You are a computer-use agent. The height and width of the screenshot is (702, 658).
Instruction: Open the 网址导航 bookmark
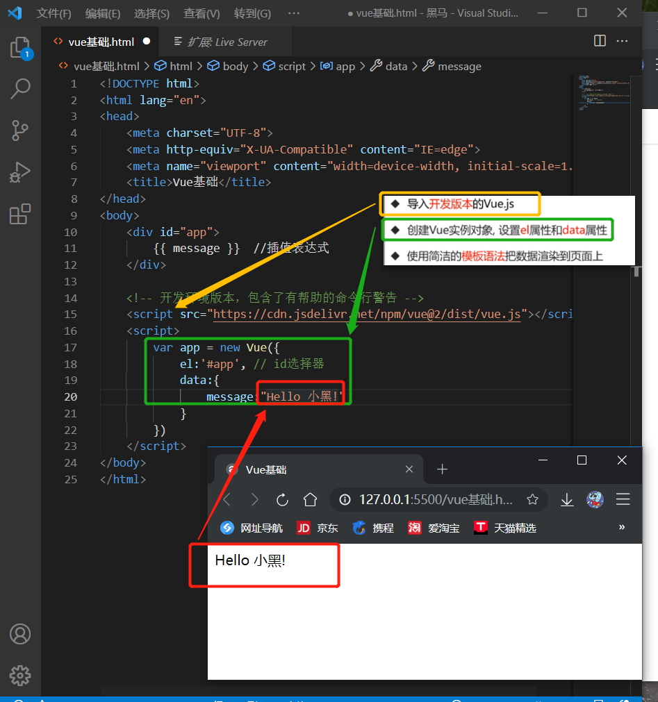pos(252,528)
